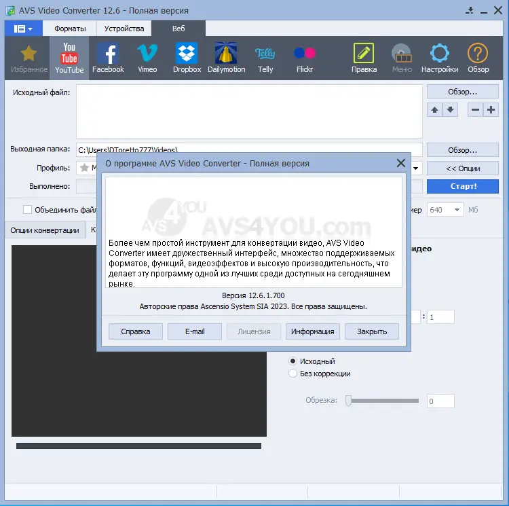This screenshot has width=509, height=506.
Task: Click the E-mail button
Action: (195, 331)
